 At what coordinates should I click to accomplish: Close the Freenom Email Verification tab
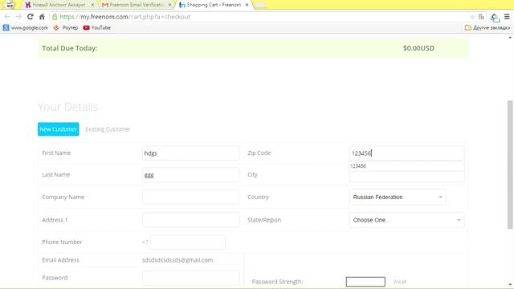tap(169, 5)
